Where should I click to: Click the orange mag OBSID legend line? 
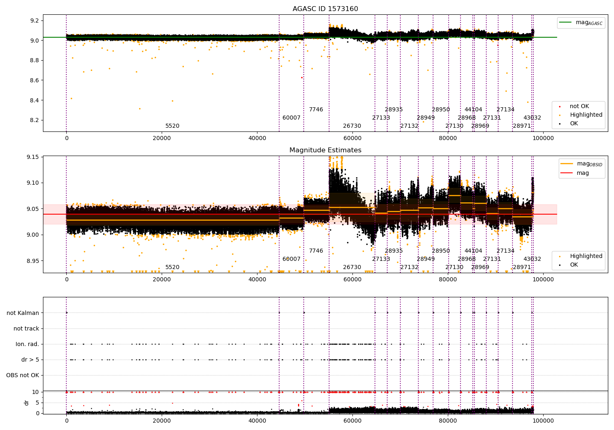pos(567,164)
